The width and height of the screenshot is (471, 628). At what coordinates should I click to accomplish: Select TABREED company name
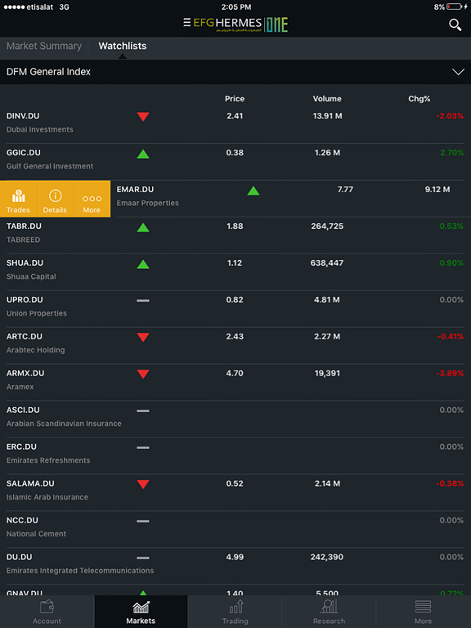click(x=23, y=240)
